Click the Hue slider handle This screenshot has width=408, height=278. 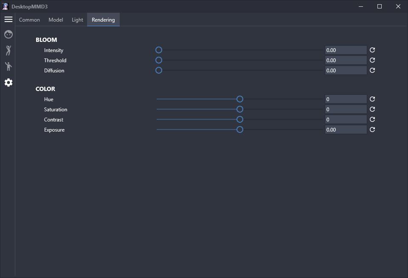pyautogui.click(x=239, y=99)
